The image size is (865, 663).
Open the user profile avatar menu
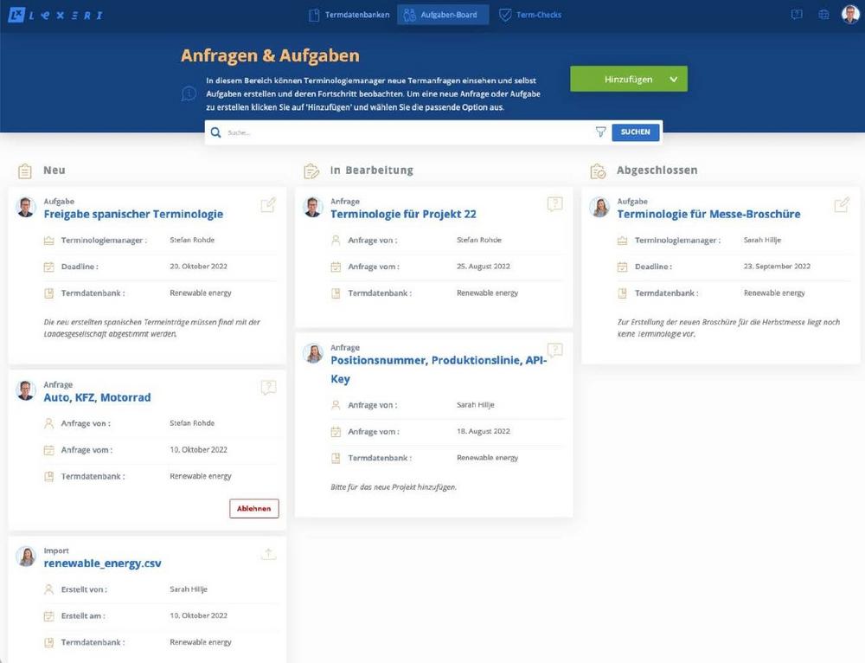(x=850, y=15)
